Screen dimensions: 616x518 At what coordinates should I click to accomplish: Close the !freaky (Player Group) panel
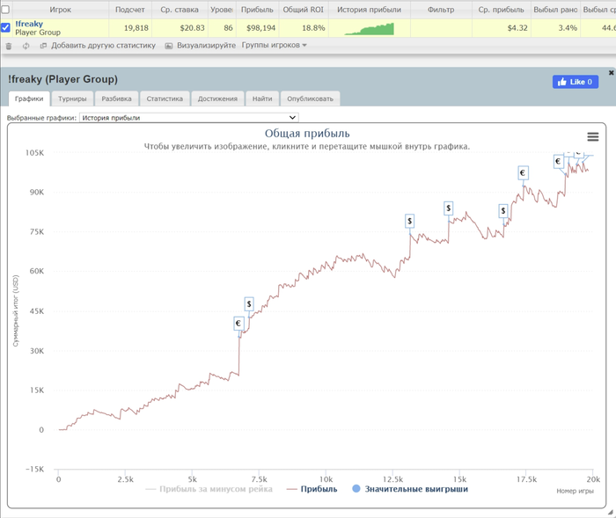[x=611, y=73]
